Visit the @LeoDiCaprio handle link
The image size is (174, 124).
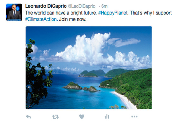coord(82,6)
